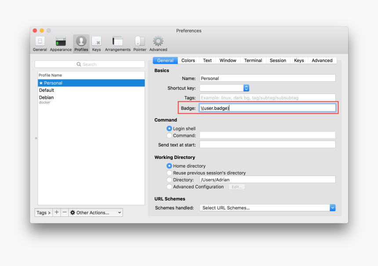The height and width of the screenshot is (266, 378).
Task: Click the Directory path field /Users/Adrian
Action: click(x=268, y=180)
